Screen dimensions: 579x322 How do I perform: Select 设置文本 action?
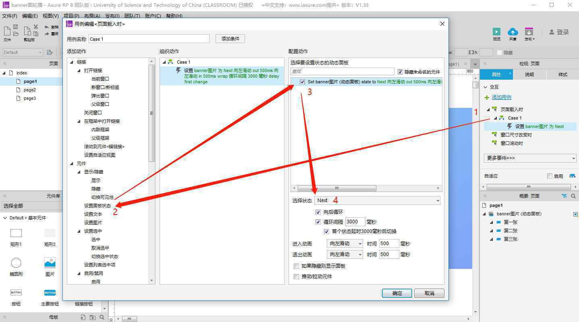point(93,214)
